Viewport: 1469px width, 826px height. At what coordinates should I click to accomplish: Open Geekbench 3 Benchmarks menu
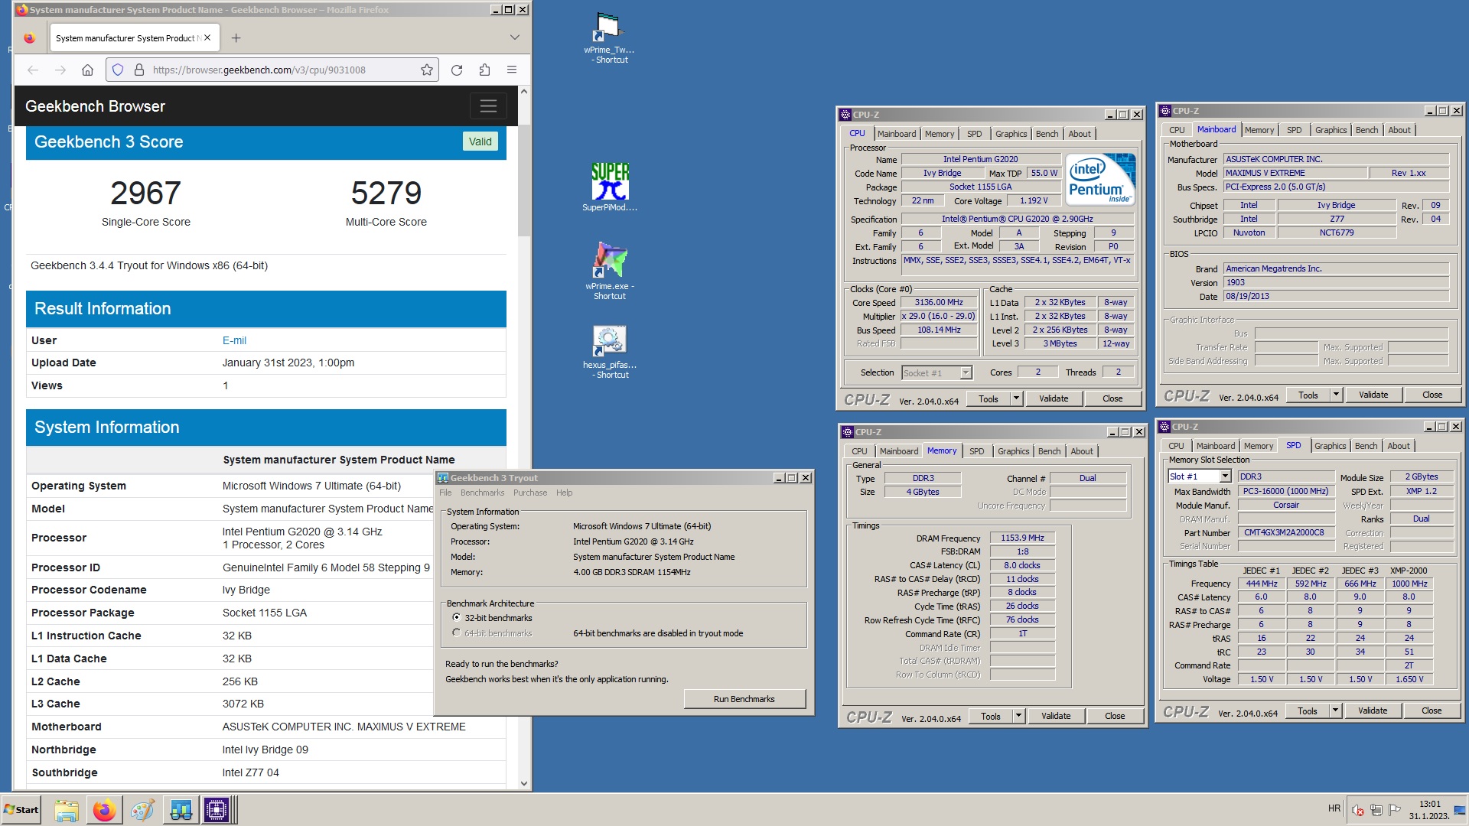click(x=482, y=493)
